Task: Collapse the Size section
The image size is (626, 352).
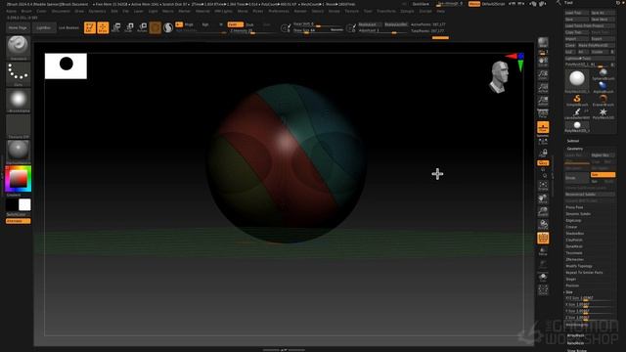Action: pyautogui.click(x=569, y=292)
